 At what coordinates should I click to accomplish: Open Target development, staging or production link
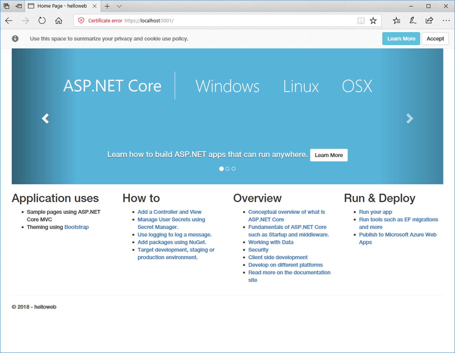176,254
